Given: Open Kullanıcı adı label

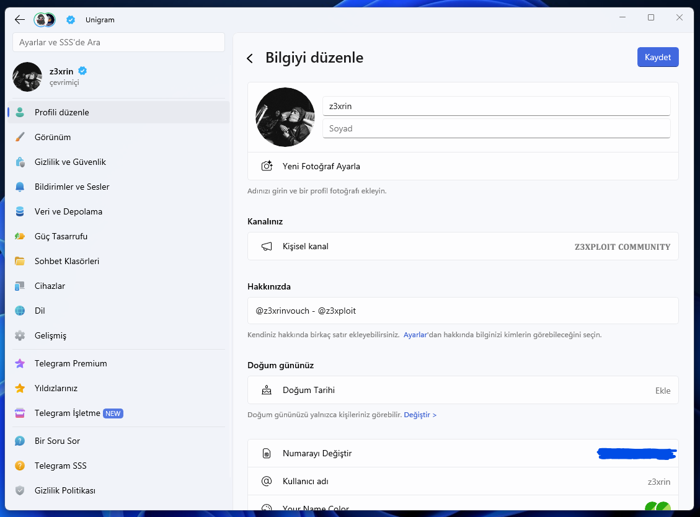Looking at the screenshot, I should point(305,481).
